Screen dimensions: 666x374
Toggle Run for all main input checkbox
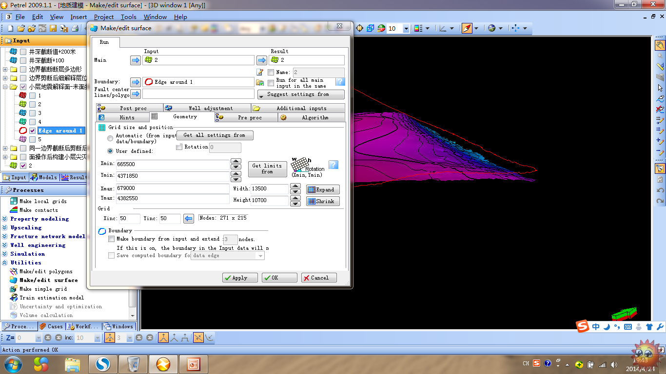[x=271, y=83]
